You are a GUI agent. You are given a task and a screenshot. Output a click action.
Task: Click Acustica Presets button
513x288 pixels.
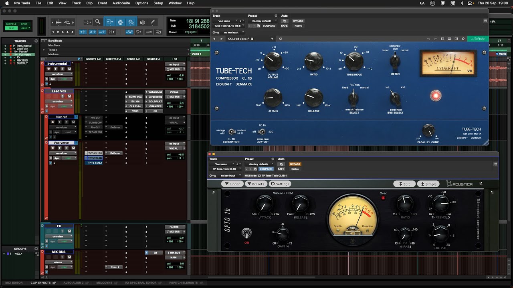[x=256, y=184]
